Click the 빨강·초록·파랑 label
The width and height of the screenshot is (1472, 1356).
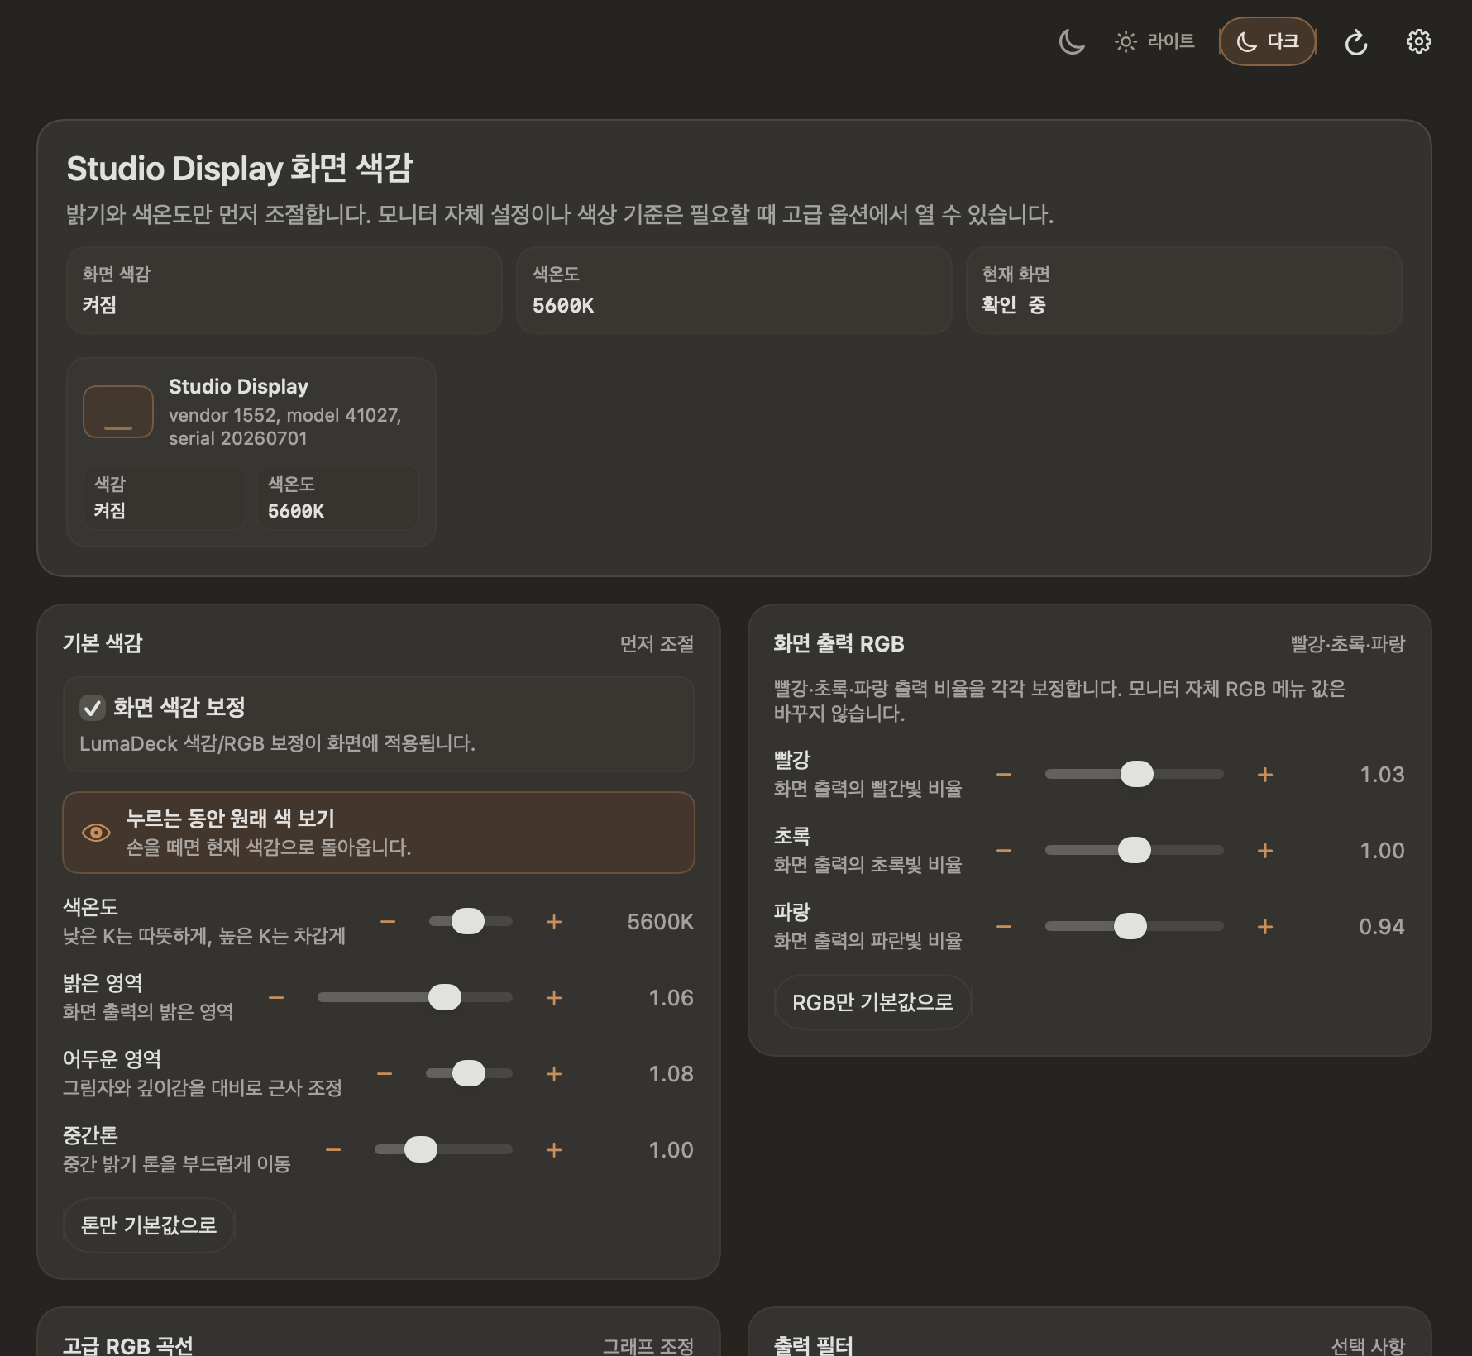(x=1348, y=644)
